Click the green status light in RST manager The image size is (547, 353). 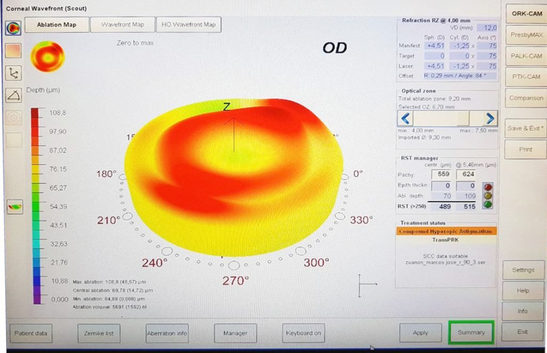point(488,205)
